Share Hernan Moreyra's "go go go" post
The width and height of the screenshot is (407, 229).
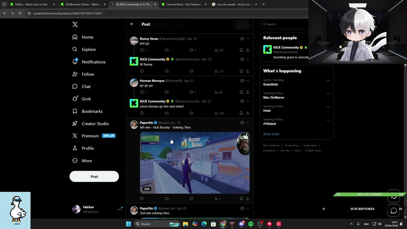[x=248, y=92]
